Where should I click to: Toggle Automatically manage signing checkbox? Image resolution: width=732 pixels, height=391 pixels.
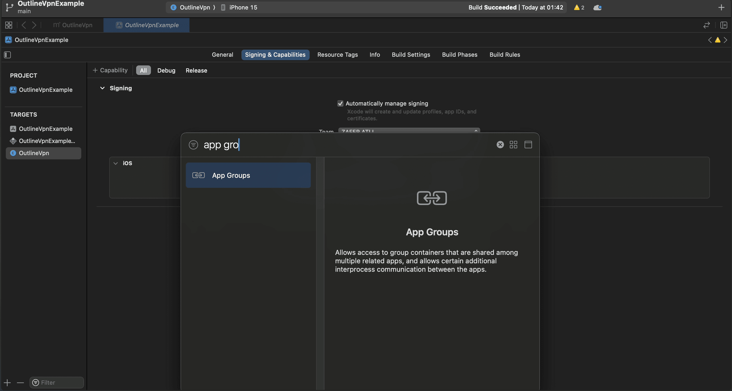(340, 103)
